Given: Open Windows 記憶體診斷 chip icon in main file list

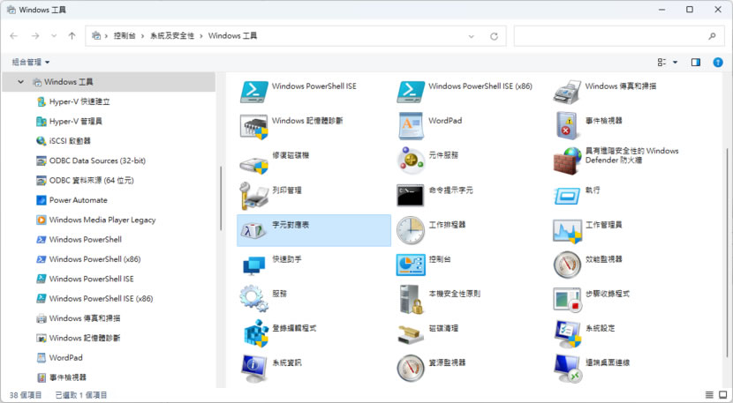Looking at the screenshot, I should click(x=253, y=127).
